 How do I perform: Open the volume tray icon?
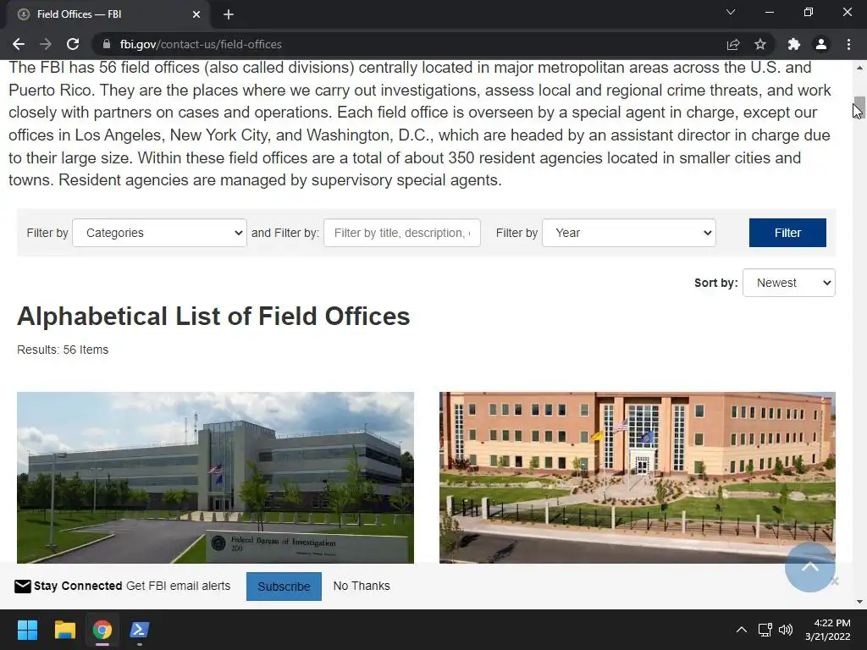click(785, 630)
